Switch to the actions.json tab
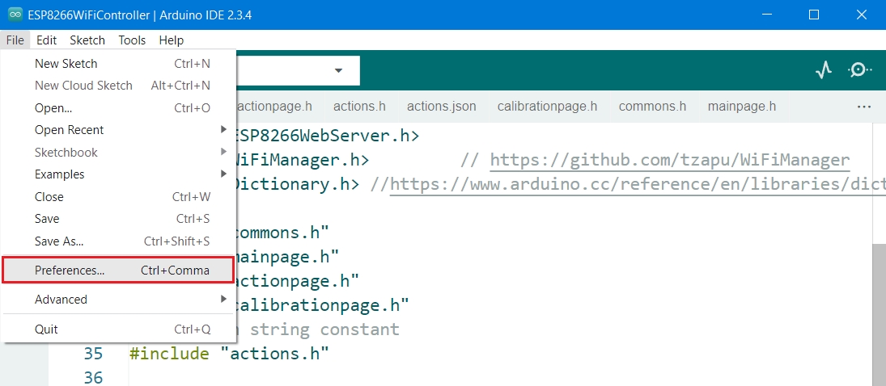The width and height of the screenshot is (886, 386). tap(441, 107)
